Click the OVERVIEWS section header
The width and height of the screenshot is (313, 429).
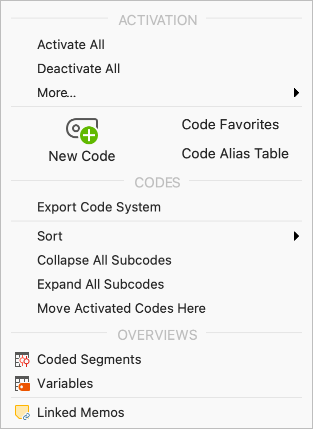pos(157,335)
